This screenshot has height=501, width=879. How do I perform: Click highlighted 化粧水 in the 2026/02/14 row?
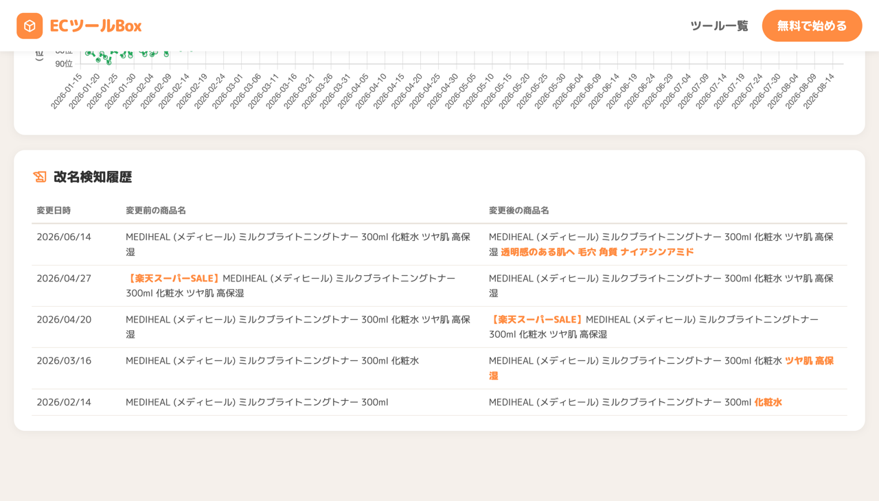point(768,402)
